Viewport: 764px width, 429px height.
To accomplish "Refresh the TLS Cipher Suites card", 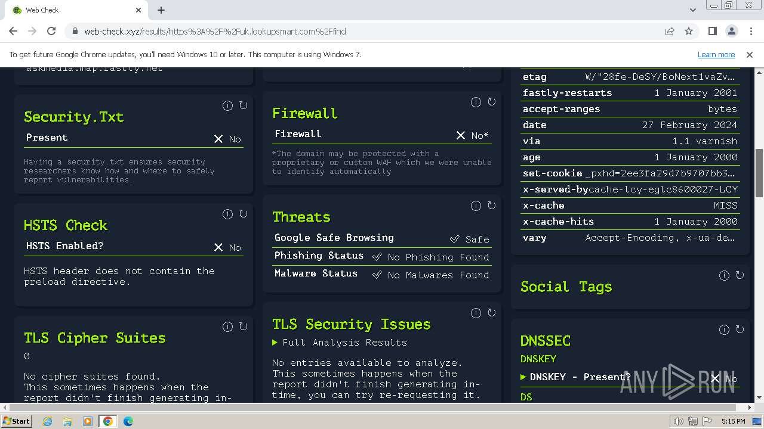I will click(244, 327).
